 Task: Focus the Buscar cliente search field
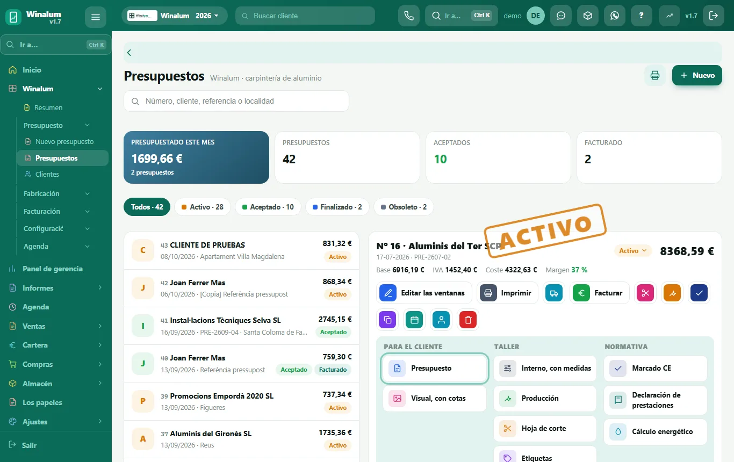pos(305,16)
